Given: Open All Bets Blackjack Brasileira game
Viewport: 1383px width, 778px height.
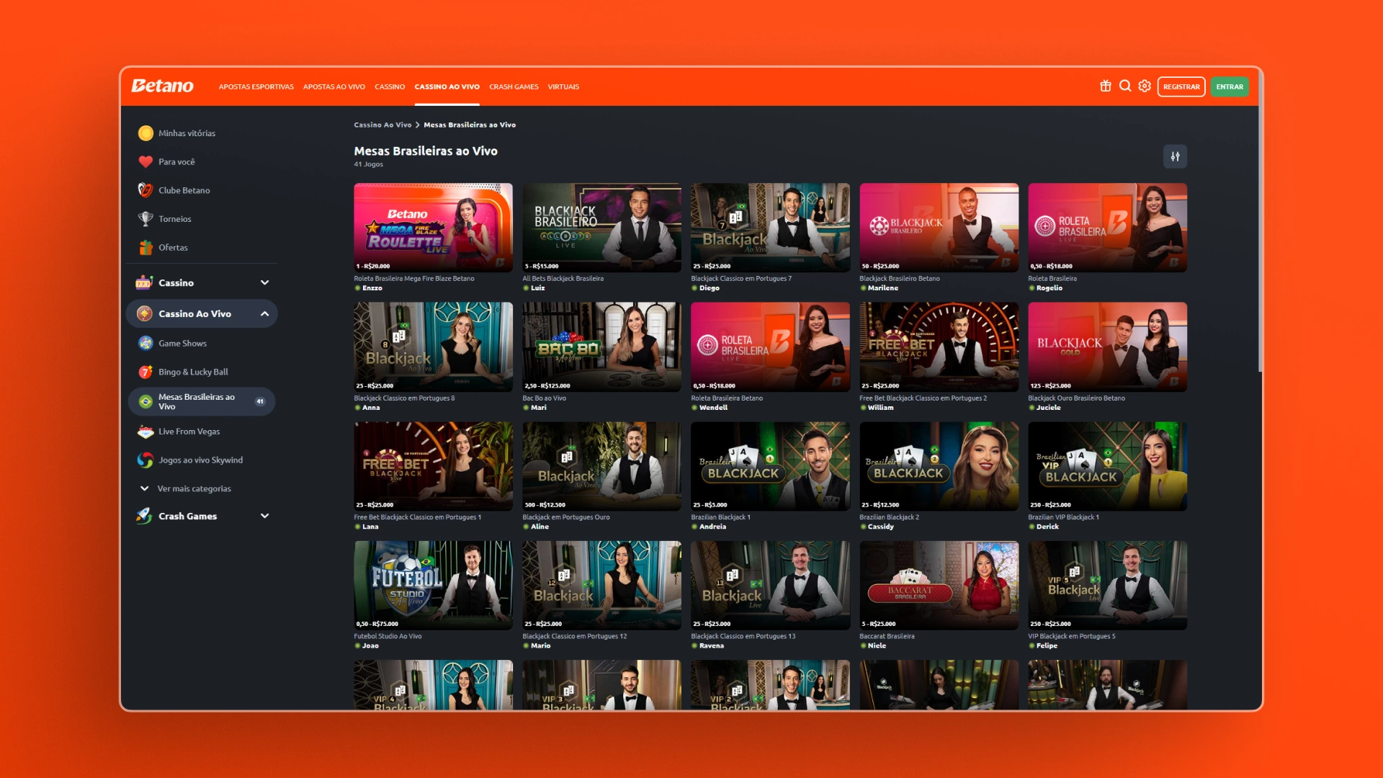Looking at the screenshot, I should tap(601, 228).
